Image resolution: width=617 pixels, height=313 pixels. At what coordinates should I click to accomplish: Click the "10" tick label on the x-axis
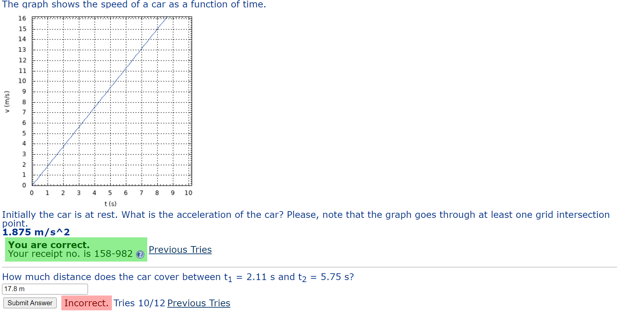coord(188,193)
